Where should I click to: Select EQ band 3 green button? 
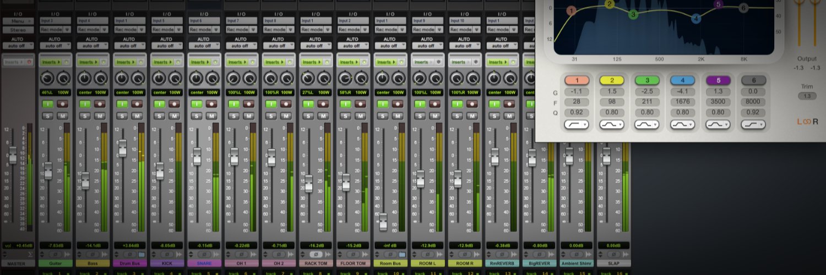click(647, 80)
